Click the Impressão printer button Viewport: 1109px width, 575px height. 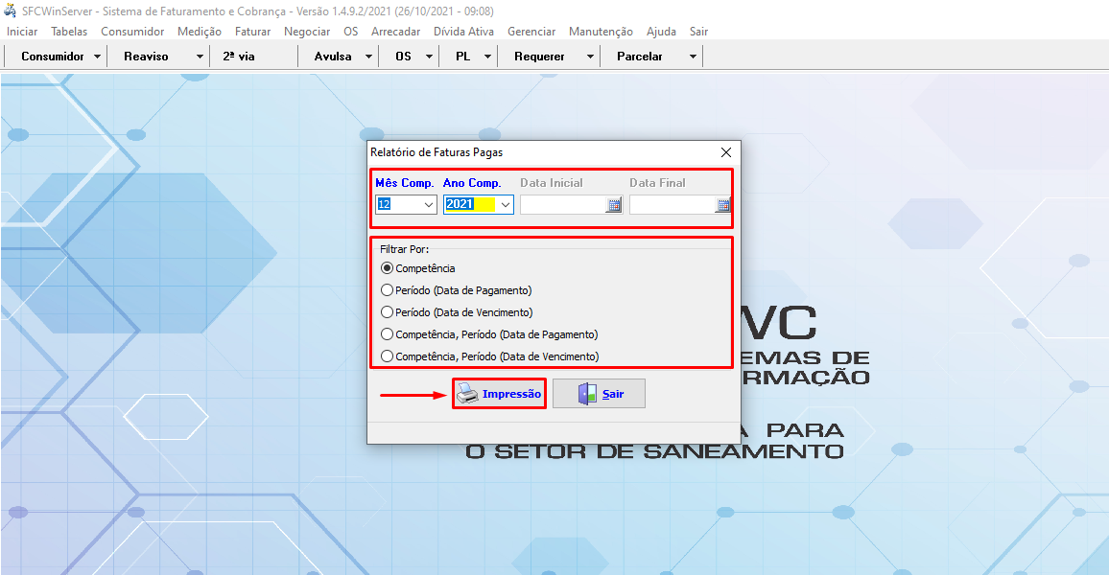[x=499, y=394]
